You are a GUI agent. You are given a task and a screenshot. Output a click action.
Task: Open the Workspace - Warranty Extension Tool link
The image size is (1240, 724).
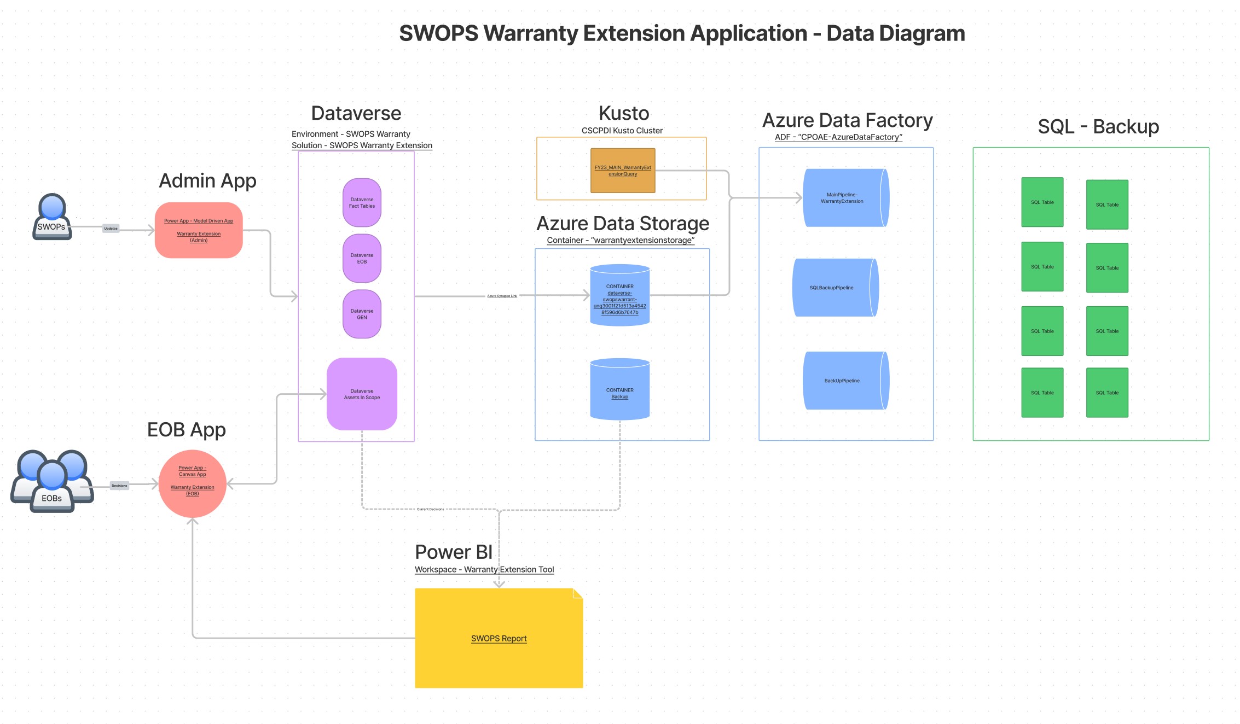point(484,569)
